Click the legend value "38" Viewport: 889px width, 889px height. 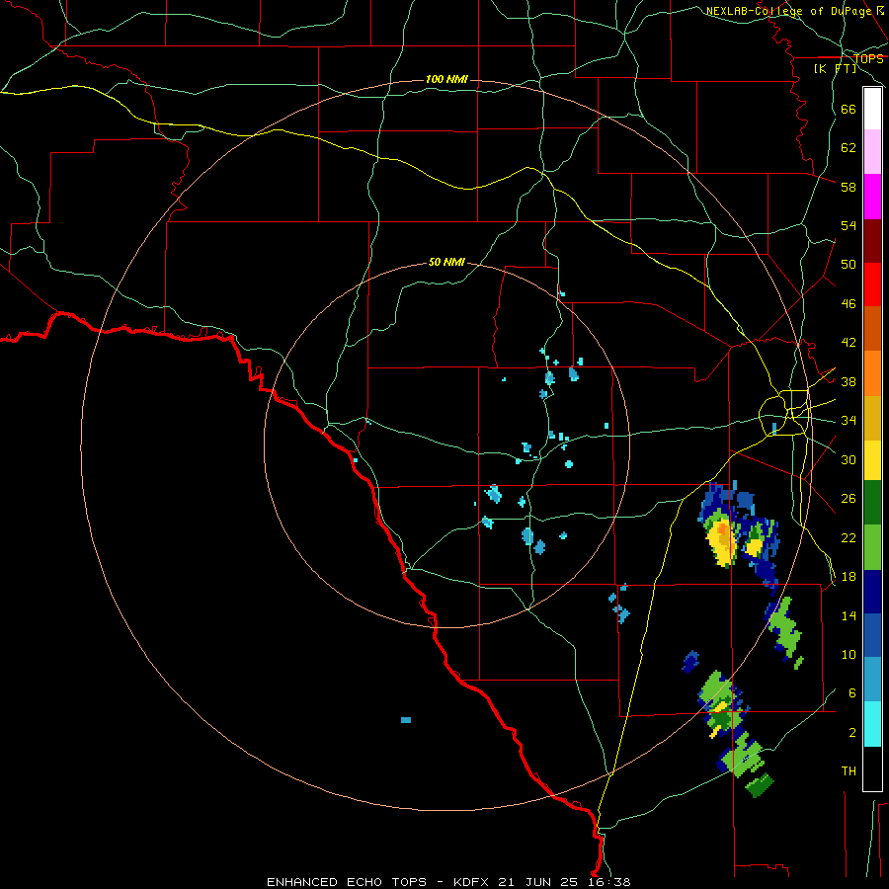pos(849,381)
